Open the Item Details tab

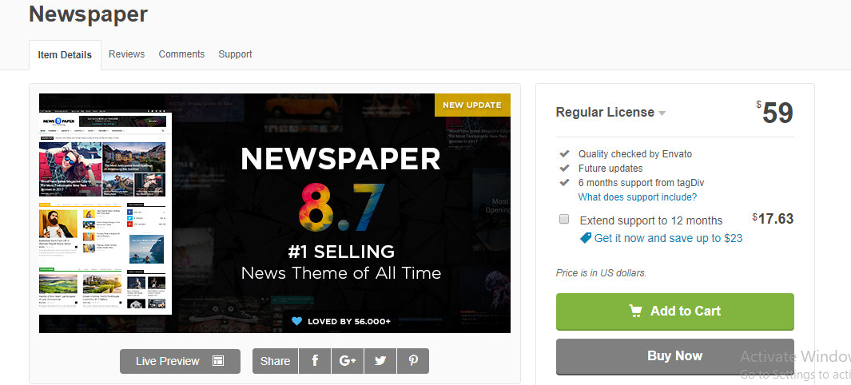(66, 55)
